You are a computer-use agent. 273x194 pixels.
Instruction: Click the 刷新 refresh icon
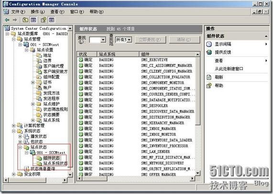tap(209, 77)
